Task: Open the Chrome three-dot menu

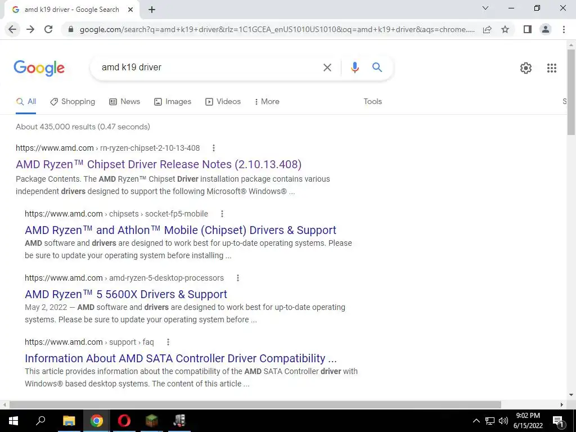Action: point(564,29)
